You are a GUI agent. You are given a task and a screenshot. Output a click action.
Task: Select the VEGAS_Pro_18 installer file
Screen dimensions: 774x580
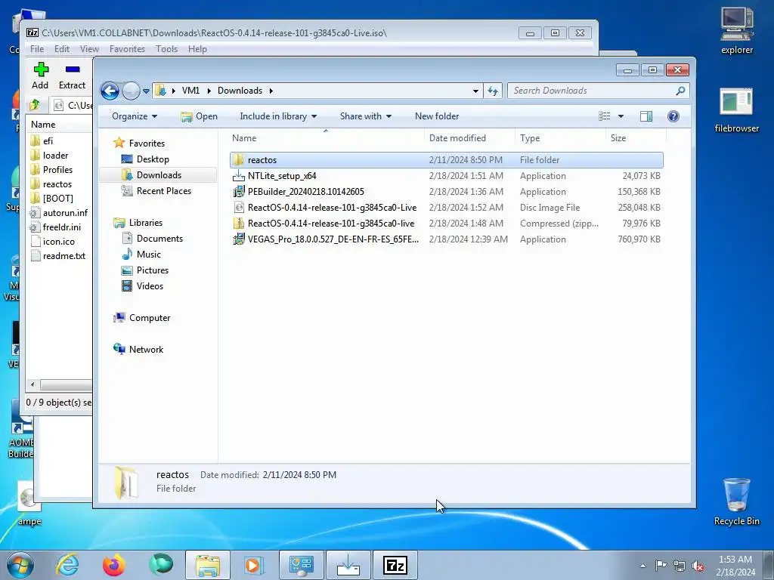click(x=446, y=239)
